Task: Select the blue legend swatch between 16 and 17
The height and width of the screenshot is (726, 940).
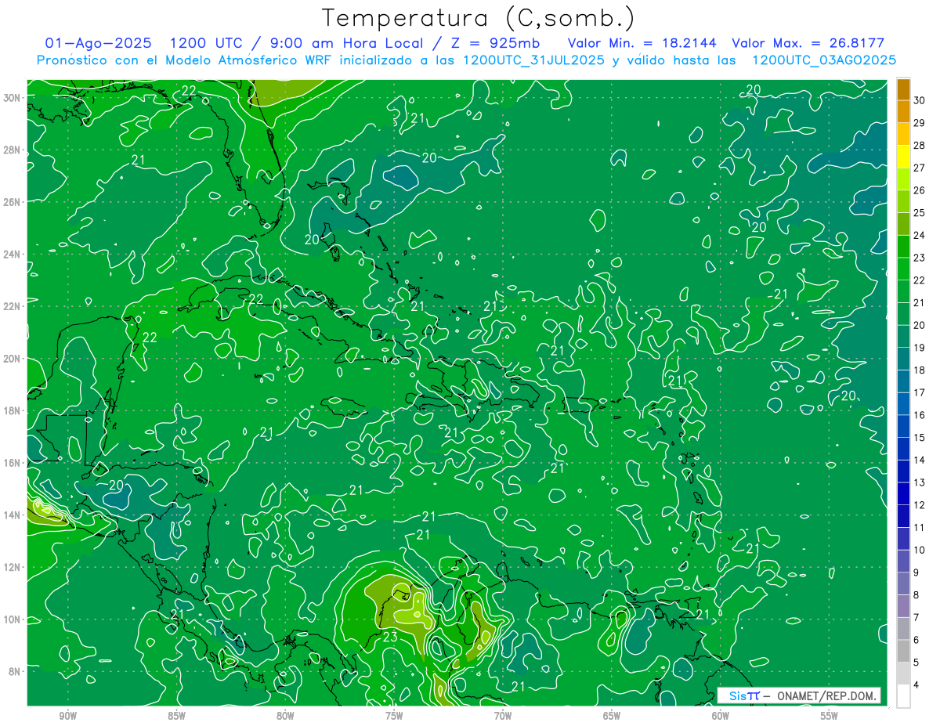Action: 903,403
